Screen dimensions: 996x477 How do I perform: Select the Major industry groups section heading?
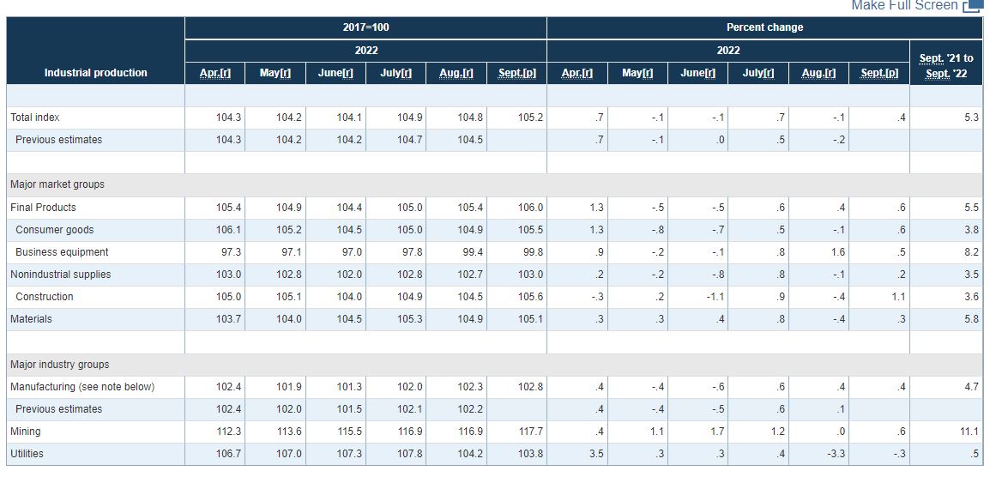point(59,365)
